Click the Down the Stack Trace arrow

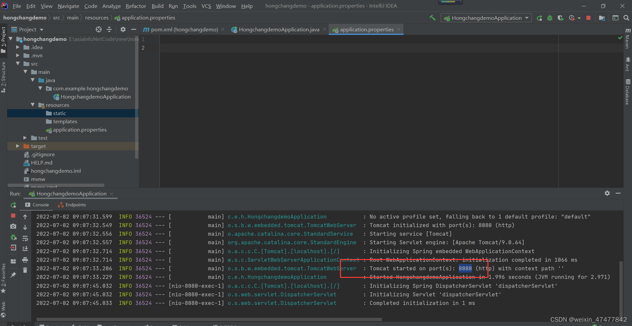click(25, 227)
